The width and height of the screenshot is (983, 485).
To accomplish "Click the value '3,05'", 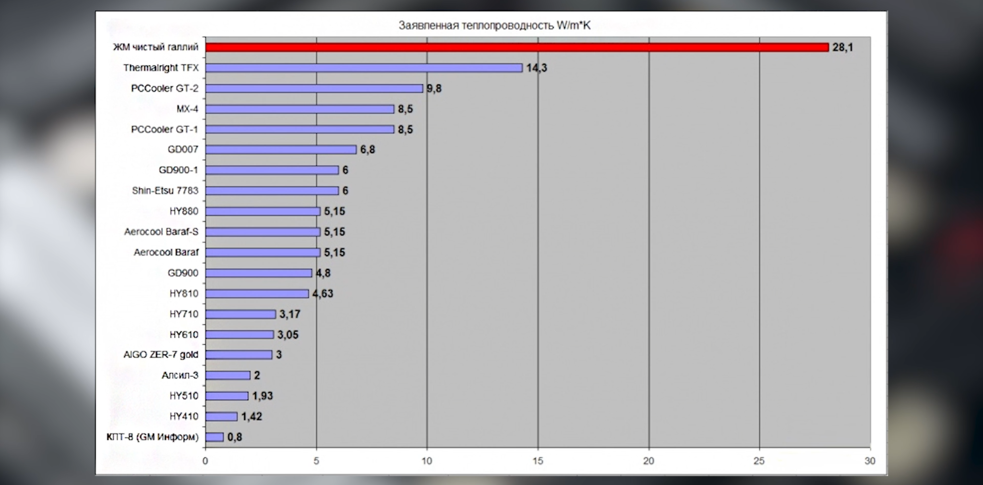I will point(288,335).
